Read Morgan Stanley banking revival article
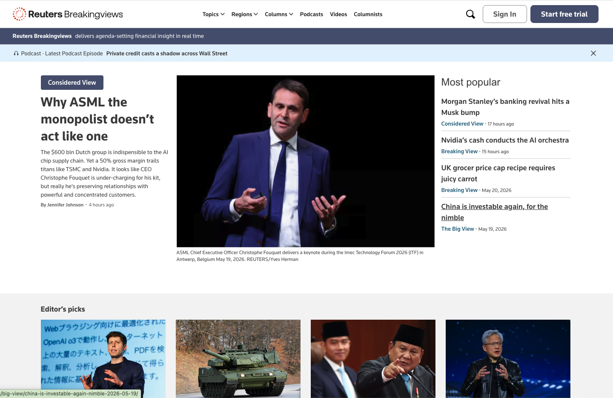 [505, 107]
